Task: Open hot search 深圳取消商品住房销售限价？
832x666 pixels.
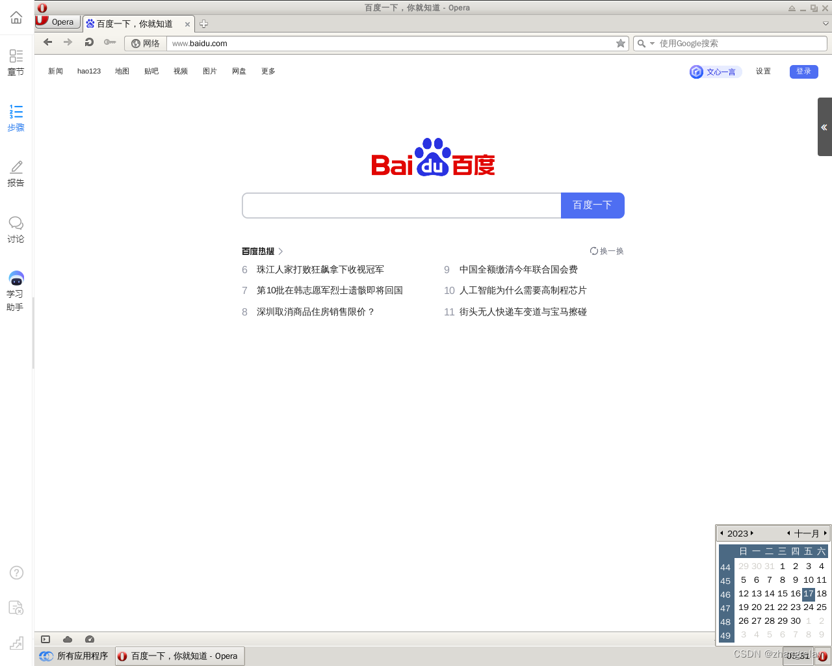Action: point(316,312)
